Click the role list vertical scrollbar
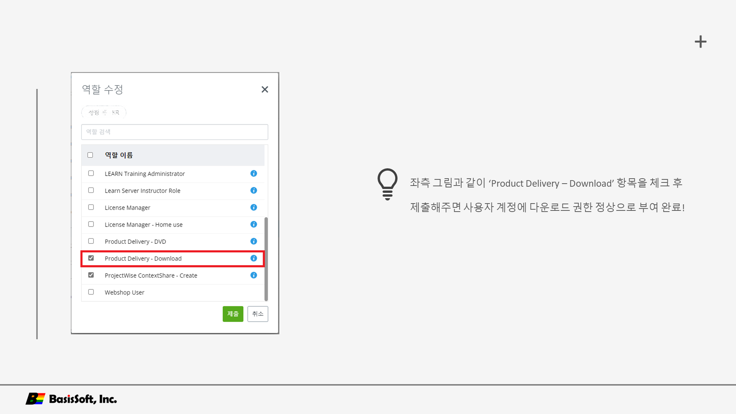The width and height of the screenshot is (736, 414). pyautogui.click(x=266, y=259)
